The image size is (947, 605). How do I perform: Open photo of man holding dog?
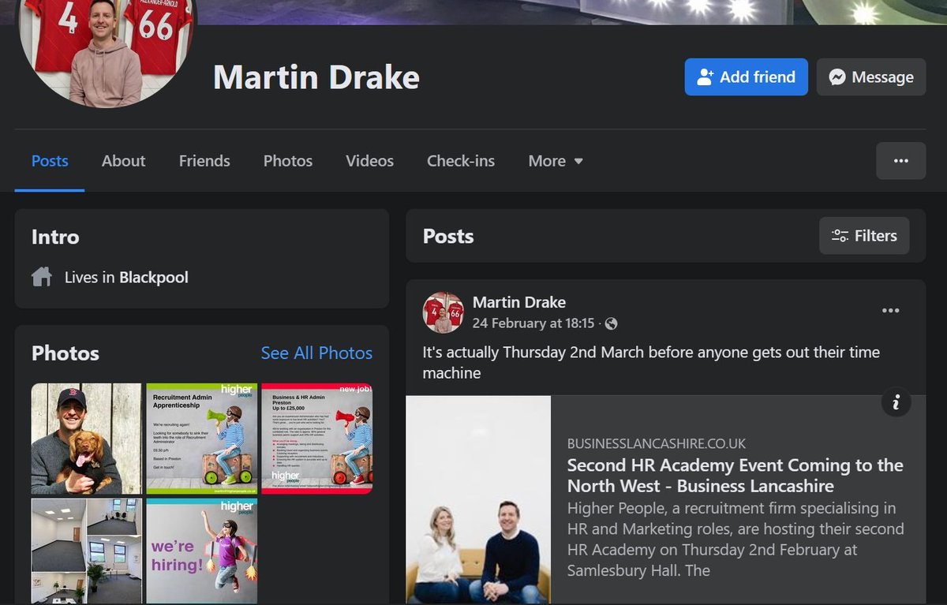[x=87, y=439]
